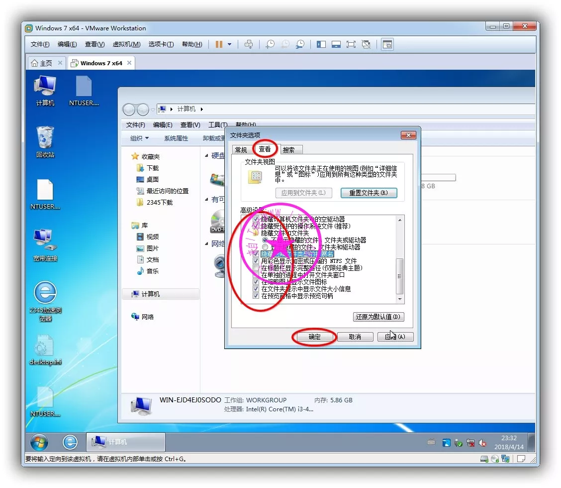Click the full screen mode toolbar icon
The image size is (561, 488).
(x=351, y=44)
